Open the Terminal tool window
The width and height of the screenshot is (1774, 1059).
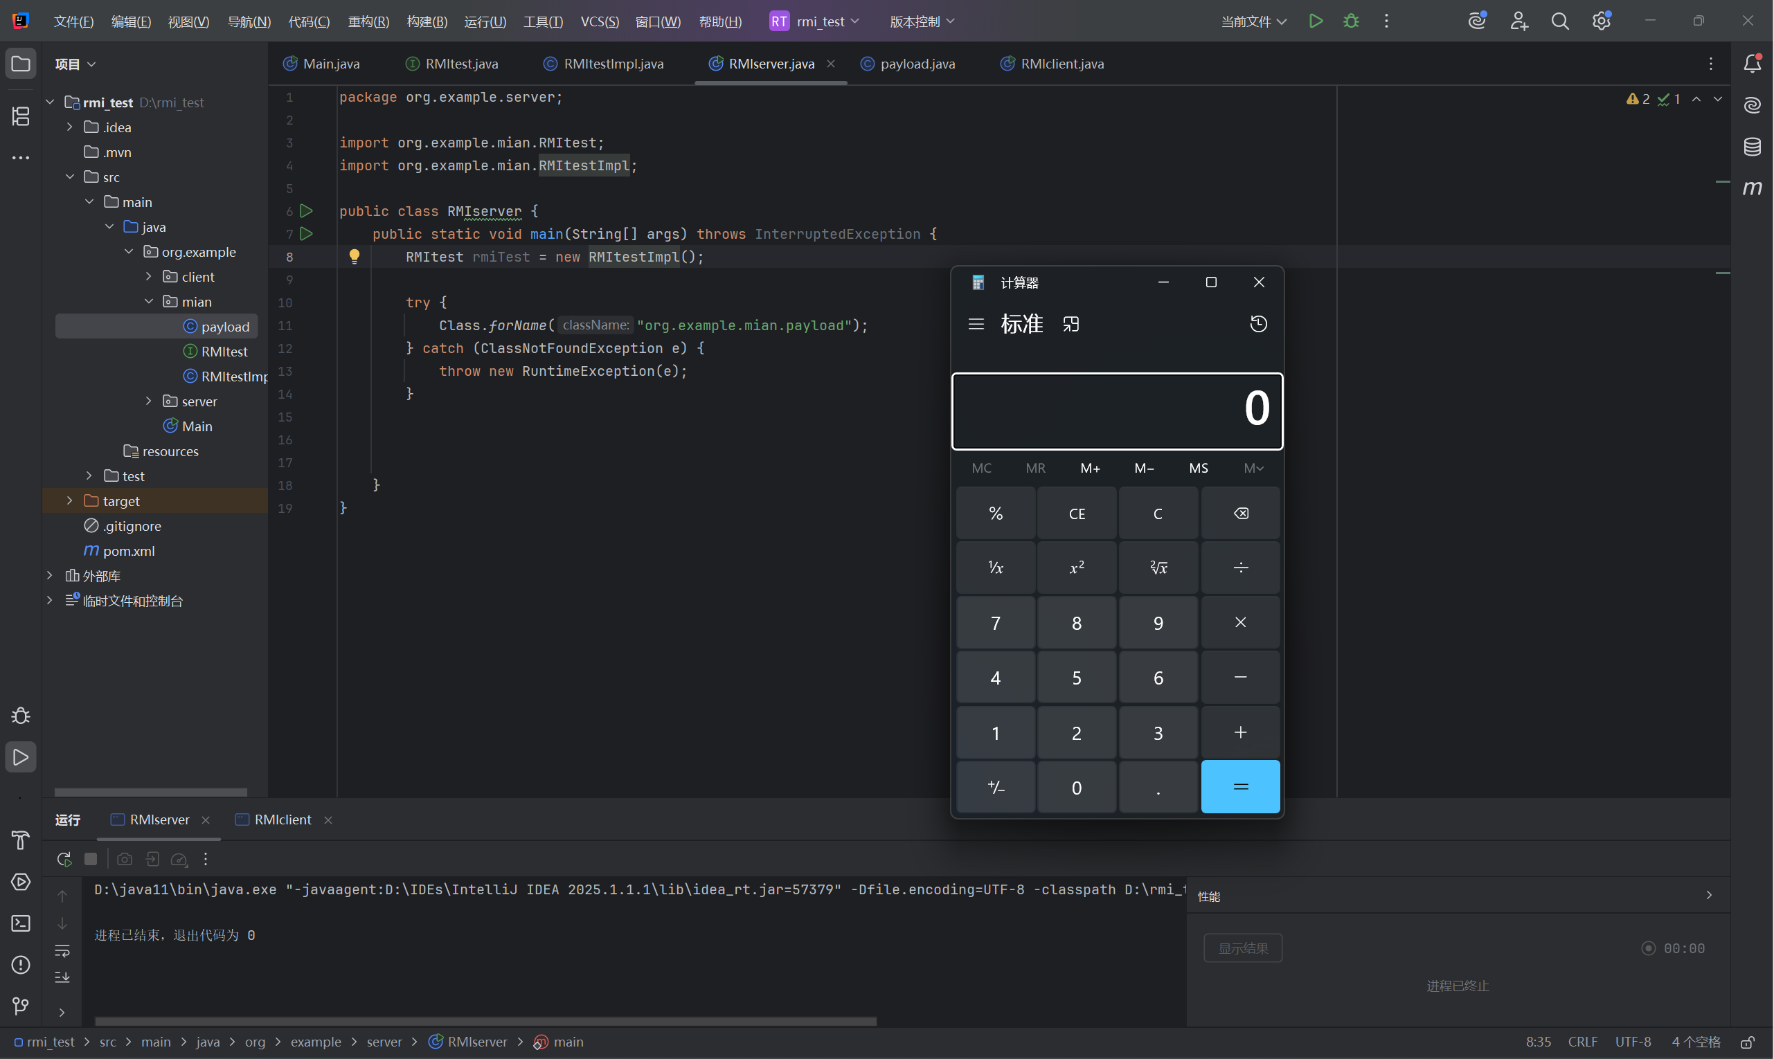coord(21,923)
